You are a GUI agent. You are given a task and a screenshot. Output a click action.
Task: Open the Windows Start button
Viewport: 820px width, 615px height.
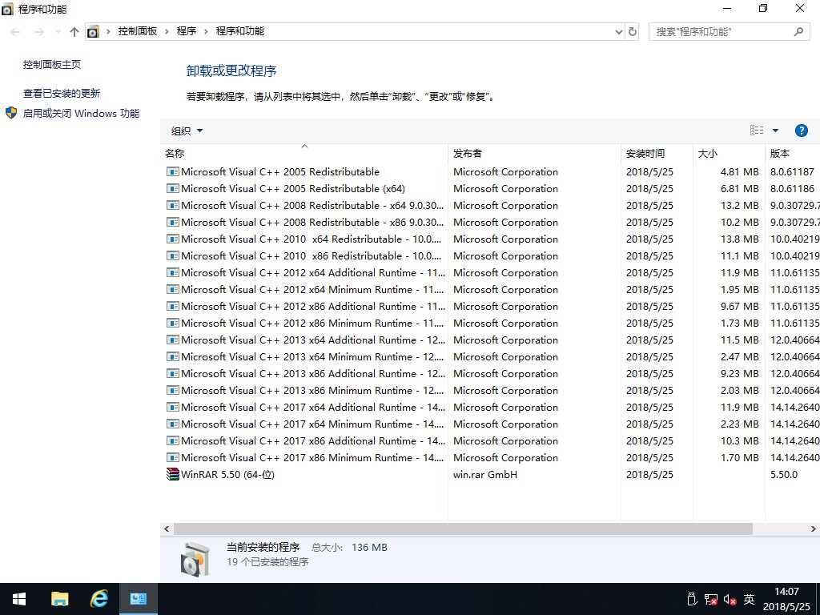click(x=19, y=599)
